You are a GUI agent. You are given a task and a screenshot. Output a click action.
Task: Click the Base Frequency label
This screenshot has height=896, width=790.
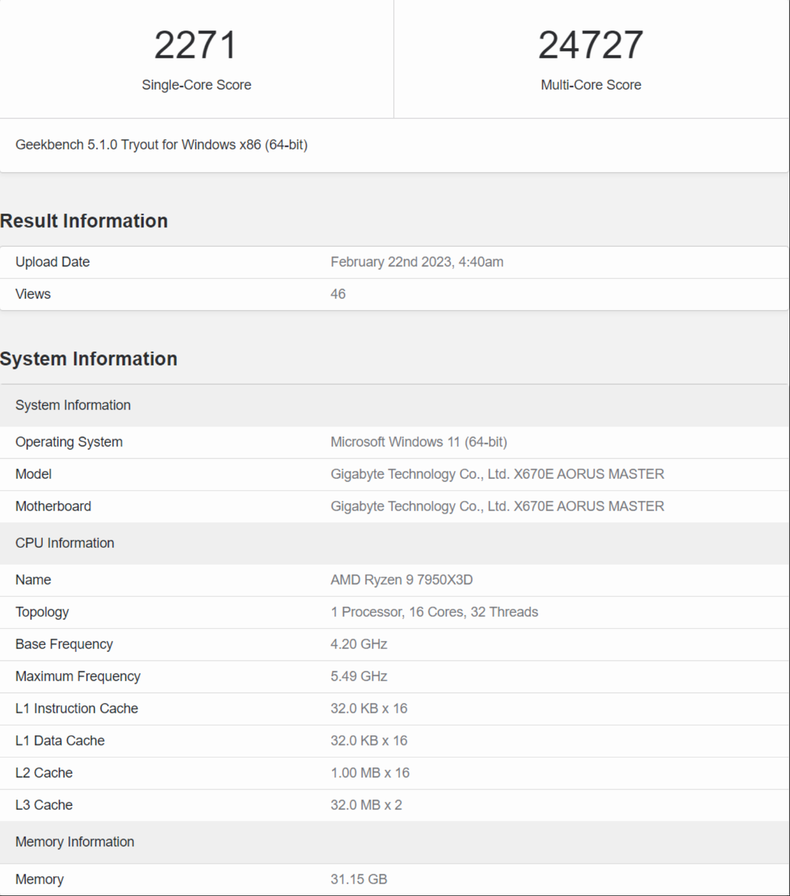coord(64,645)
